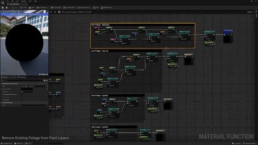The width and height of the screenshot is (258, 145).
Task: Click the Stats toolbar button
Action: coord(96,8)
